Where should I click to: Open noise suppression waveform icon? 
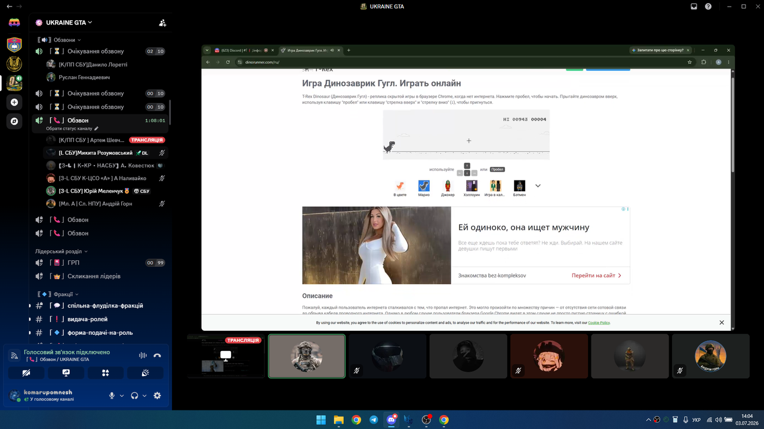(143, 356)
